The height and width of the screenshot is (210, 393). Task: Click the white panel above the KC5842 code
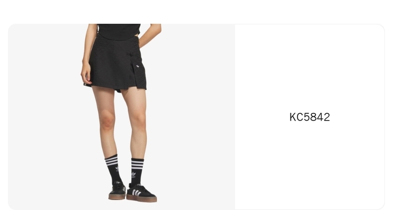pyautogui.click(x=309, y=68)
